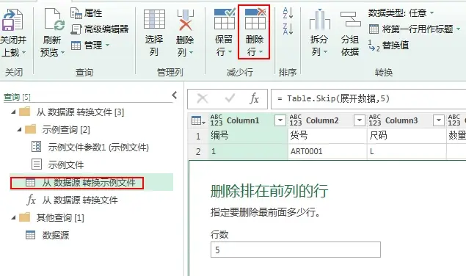This screenshot has width=466, height=276.
Task: Click the Table.Skip formula text field
Action: click(368, 99)
